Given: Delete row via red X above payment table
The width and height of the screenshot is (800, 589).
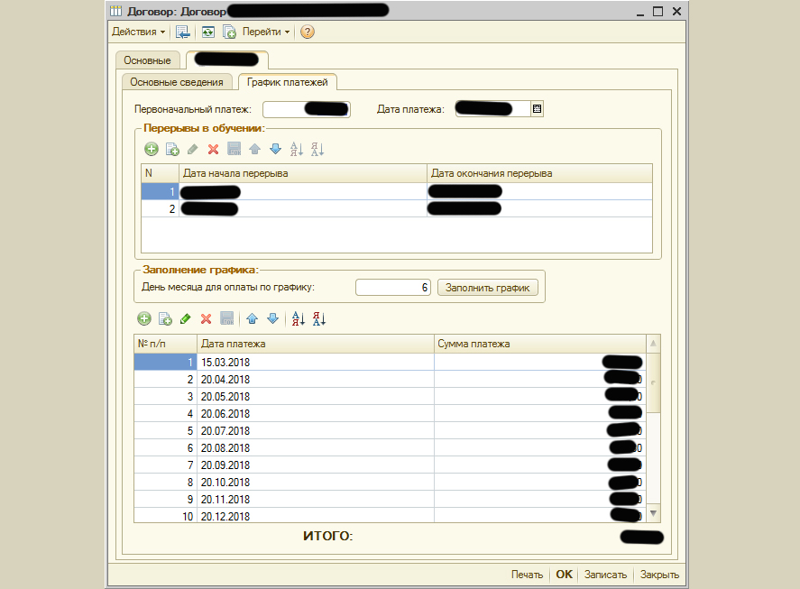Looking at the screenshot, I should click(x=206, y=318).
